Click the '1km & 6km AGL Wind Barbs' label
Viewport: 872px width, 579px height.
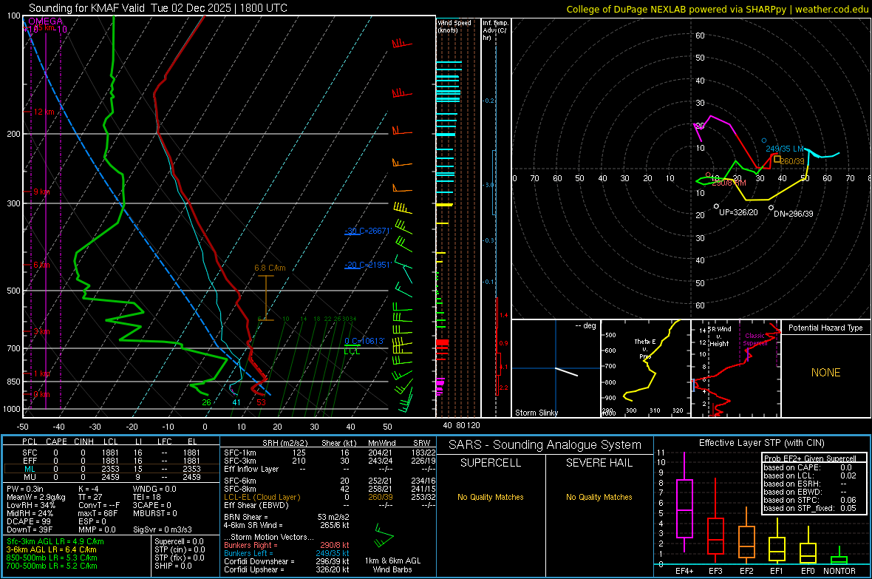click(392, 565)
